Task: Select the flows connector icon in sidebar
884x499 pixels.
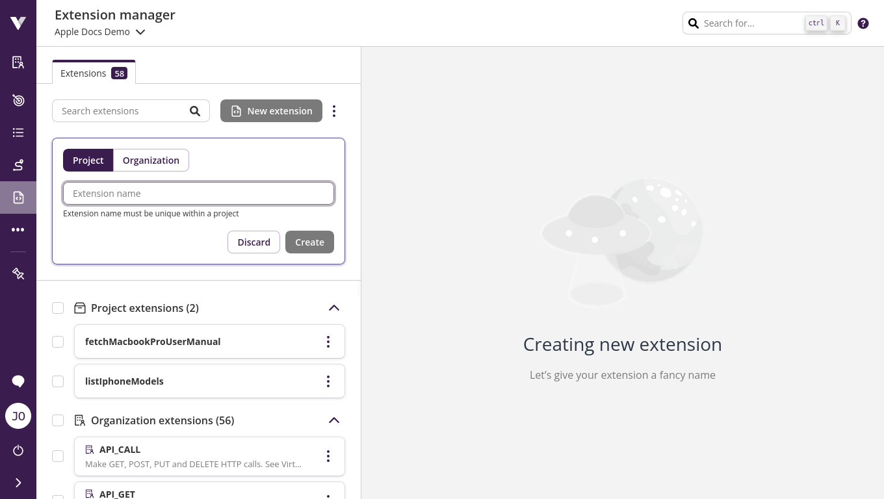Action: pyautogui.click(x=18, y=165)
